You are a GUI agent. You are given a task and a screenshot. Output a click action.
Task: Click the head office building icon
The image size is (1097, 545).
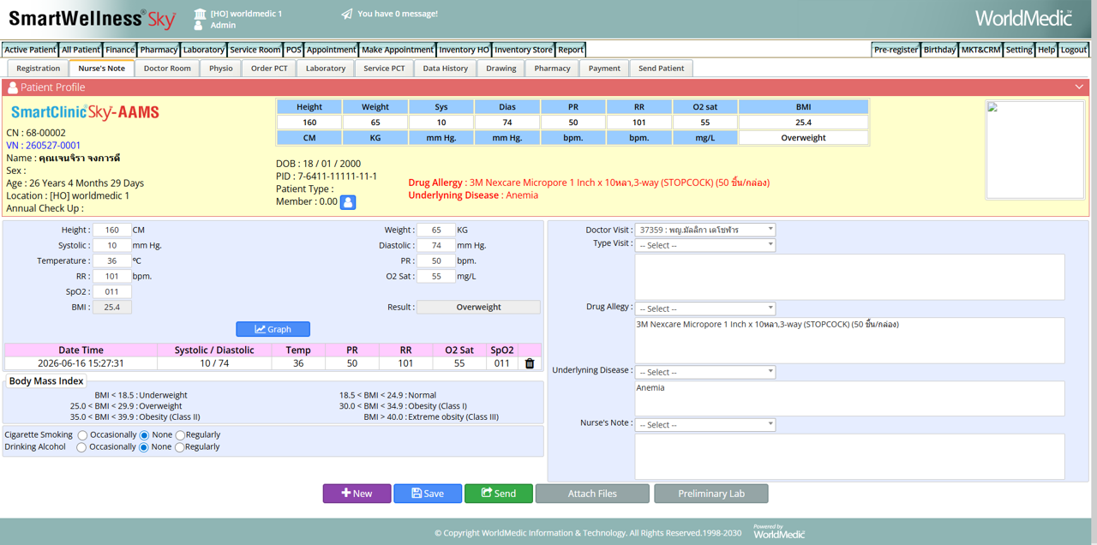tap(200, 14)
